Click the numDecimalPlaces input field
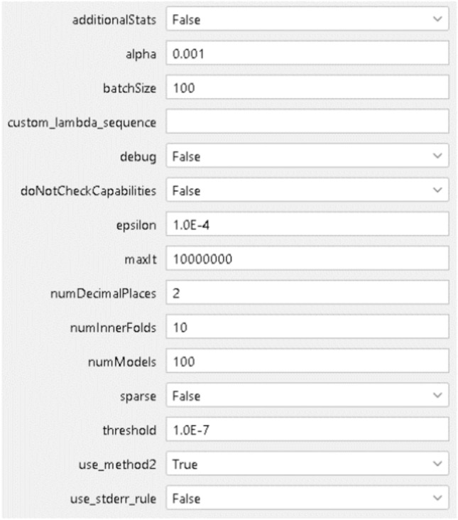 (x=307, y=293)
